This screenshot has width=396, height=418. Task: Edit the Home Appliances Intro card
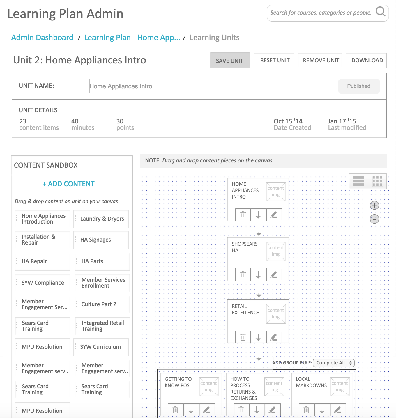(x=274, y=215)
